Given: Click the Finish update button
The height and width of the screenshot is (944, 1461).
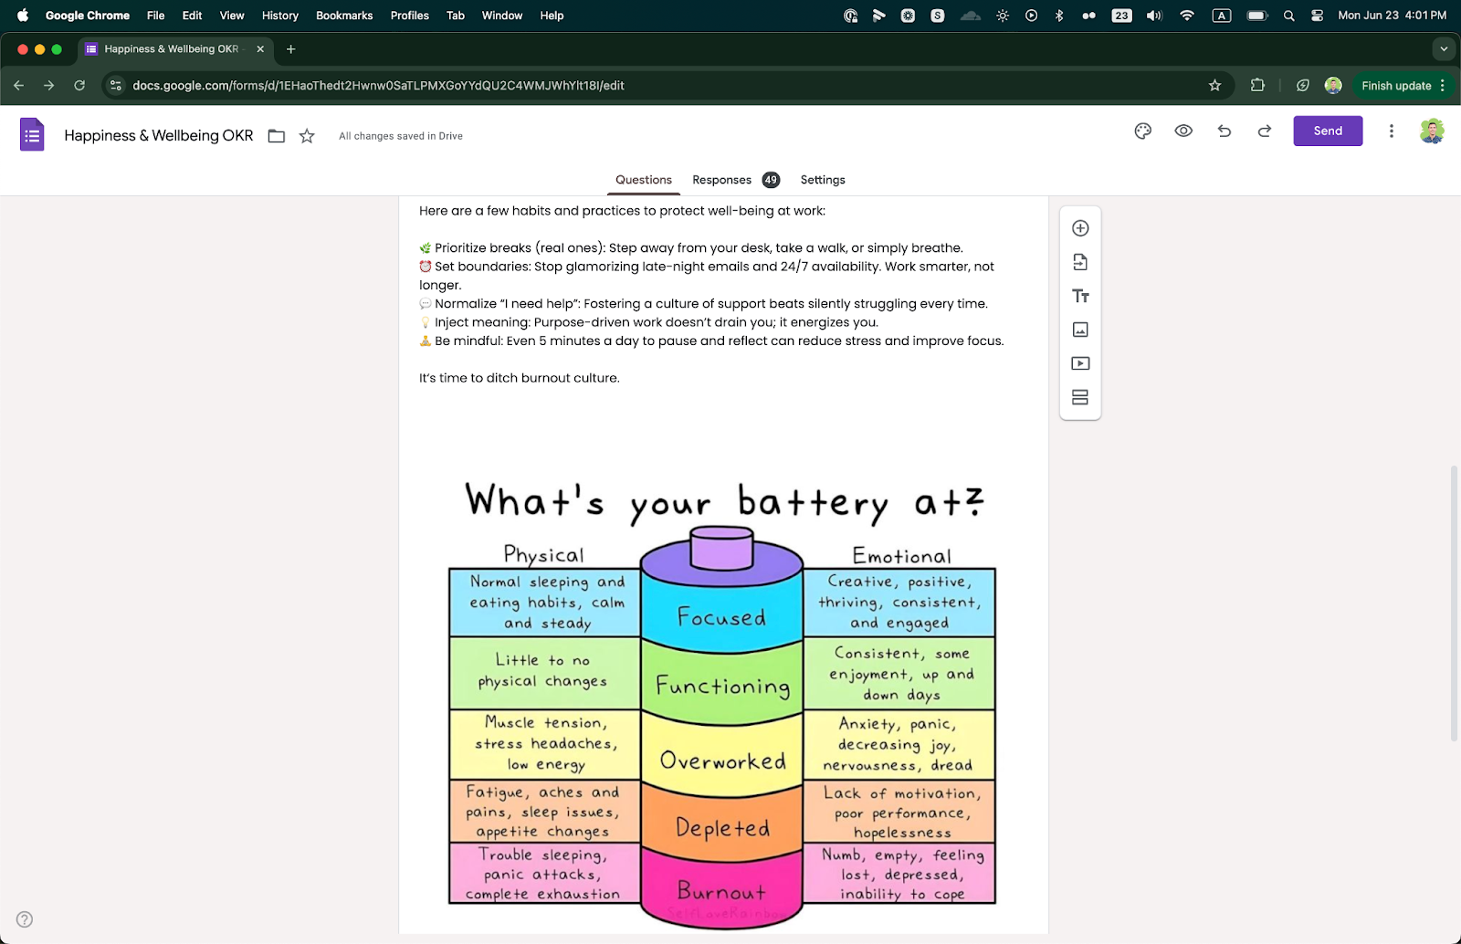Looking at the screenshot, I should [x=1396, y=86].
